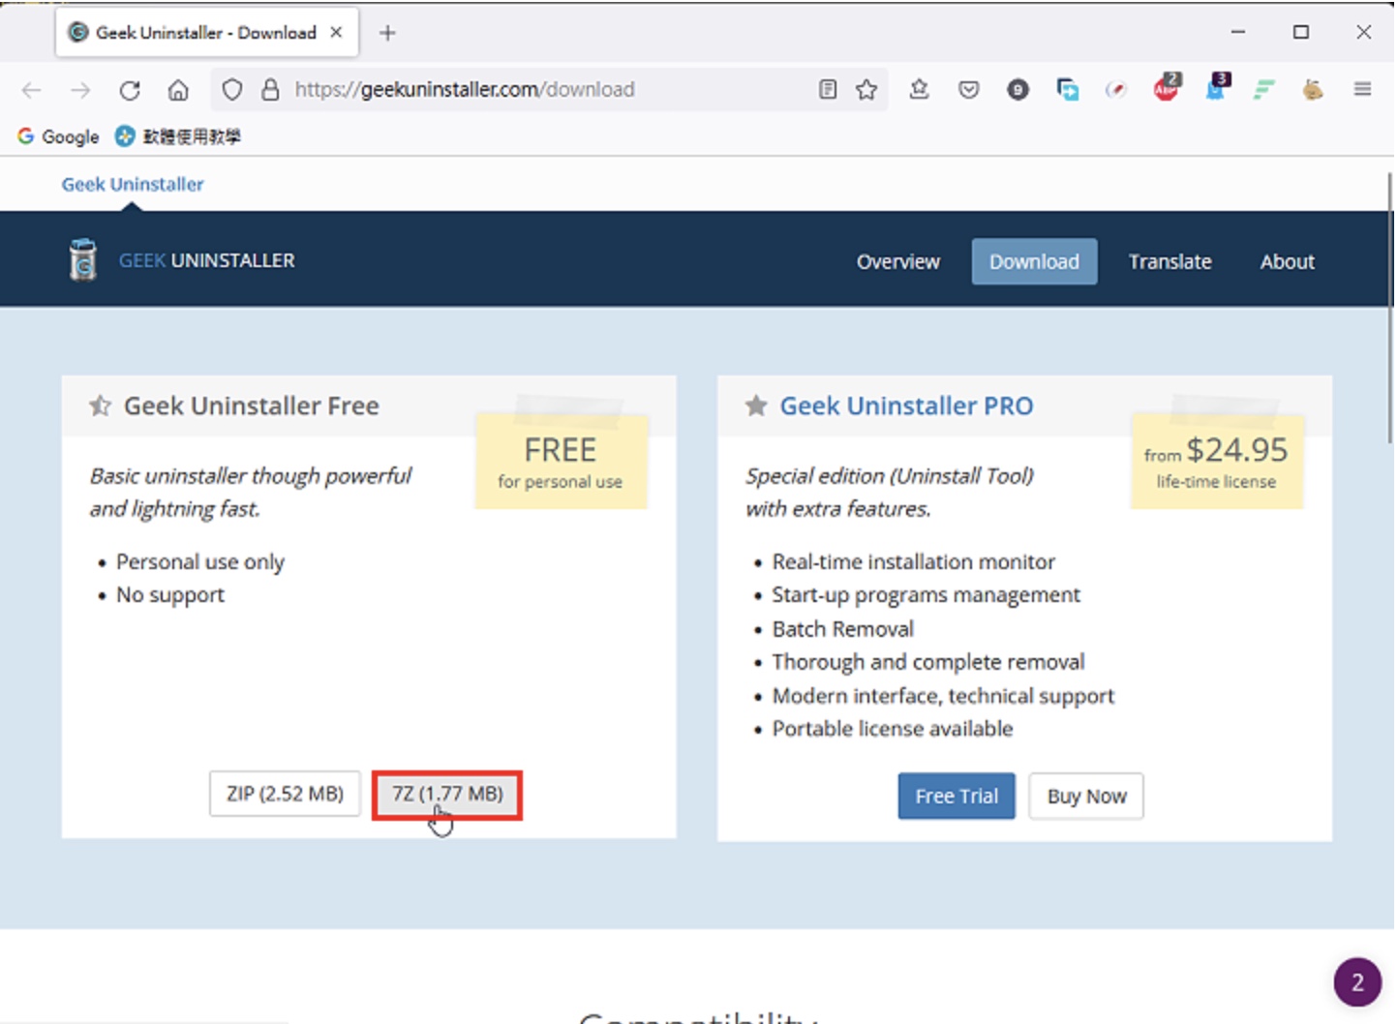
Task: Open the browser home page
Action: 178,90
